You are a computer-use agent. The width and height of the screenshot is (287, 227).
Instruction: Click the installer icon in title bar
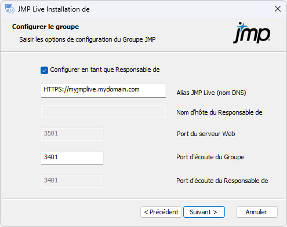pos(9,9)
